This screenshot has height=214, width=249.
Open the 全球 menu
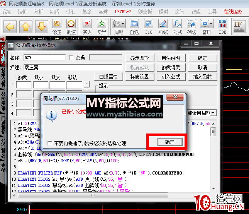[x=103, y=12]
